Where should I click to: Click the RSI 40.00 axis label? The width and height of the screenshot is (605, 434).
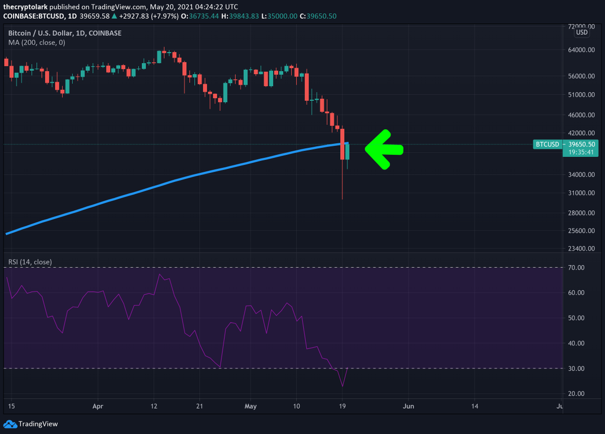(x=575, y=343)
